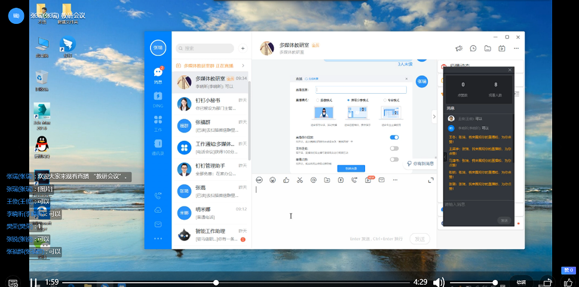Close the dark live stats panel
Image resolution: width=579 pixels, height=287 pixels.
[x=510, y=70]
